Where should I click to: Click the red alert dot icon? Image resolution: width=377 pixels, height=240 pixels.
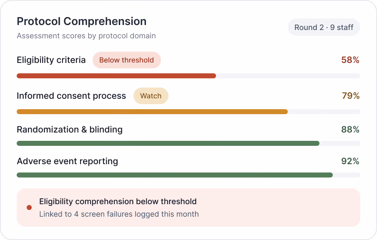tap(29, 207)
